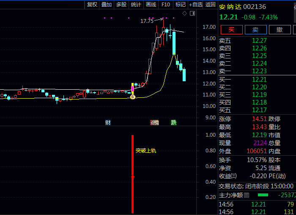Viewport: 296px width, 215px height.
Task: Click the 9.00 price axis label
Action: click(211, 118)
